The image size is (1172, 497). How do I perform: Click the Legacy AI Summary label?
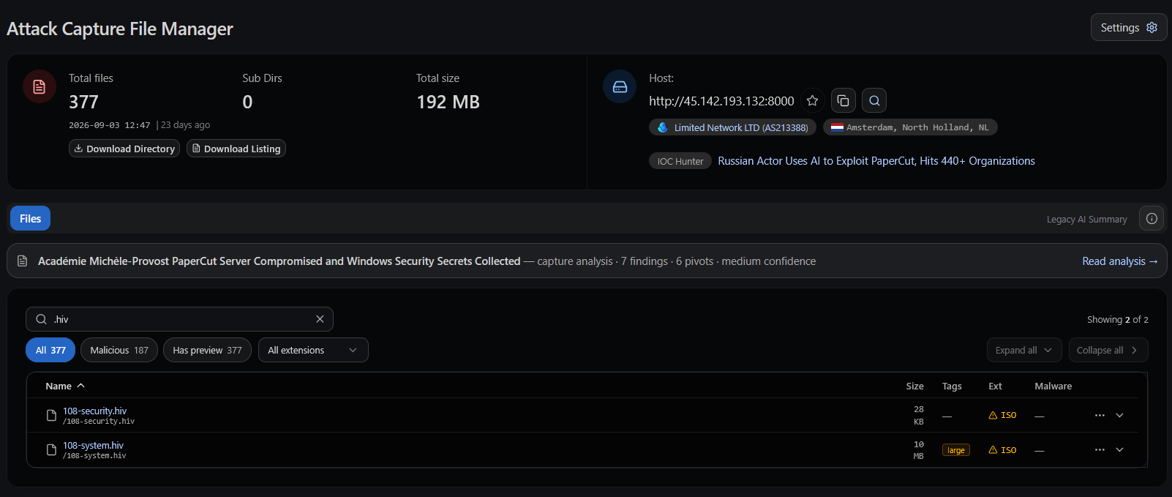(1086, 219)
